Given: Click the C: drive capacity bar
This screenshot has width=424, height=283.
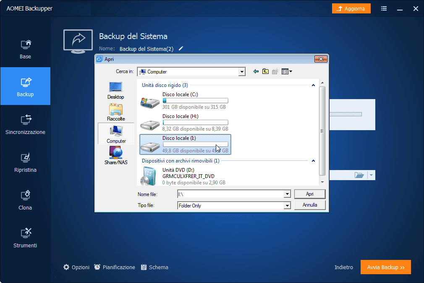Looking at the screenshot, I should point(196,101).
